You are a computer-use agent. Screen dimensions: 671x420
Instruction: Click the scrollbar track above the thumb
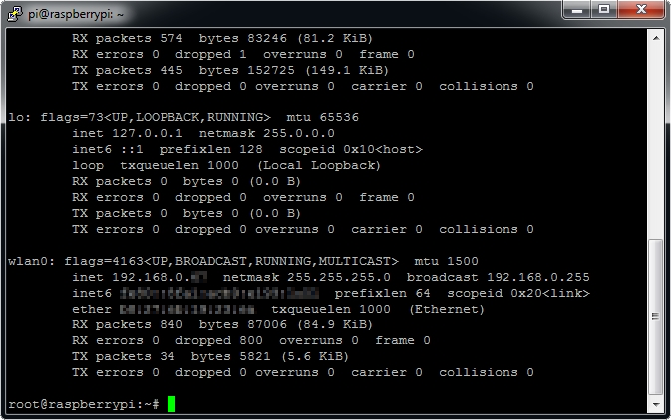click(x=655, y=139)
